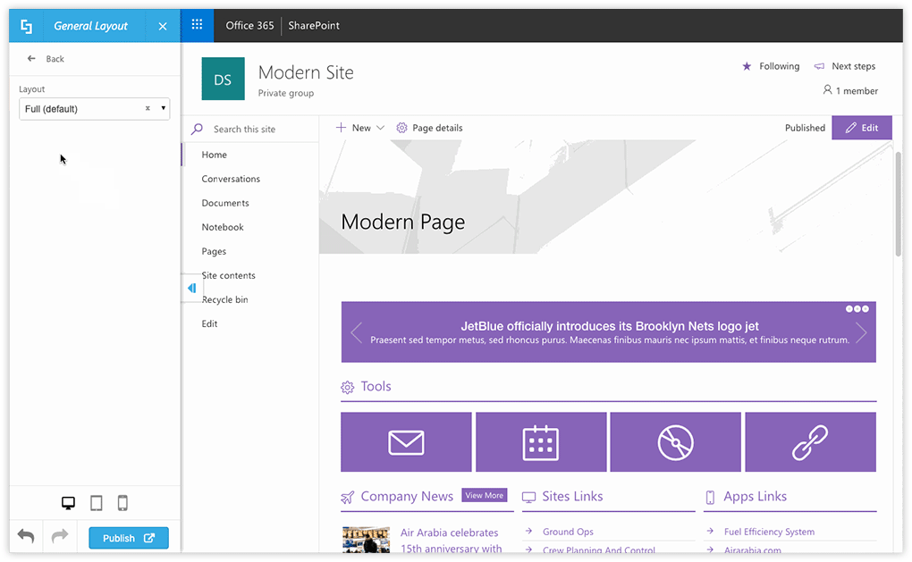View the 1 member list
The width and height of the screenshot is (912, 562).
850,90
